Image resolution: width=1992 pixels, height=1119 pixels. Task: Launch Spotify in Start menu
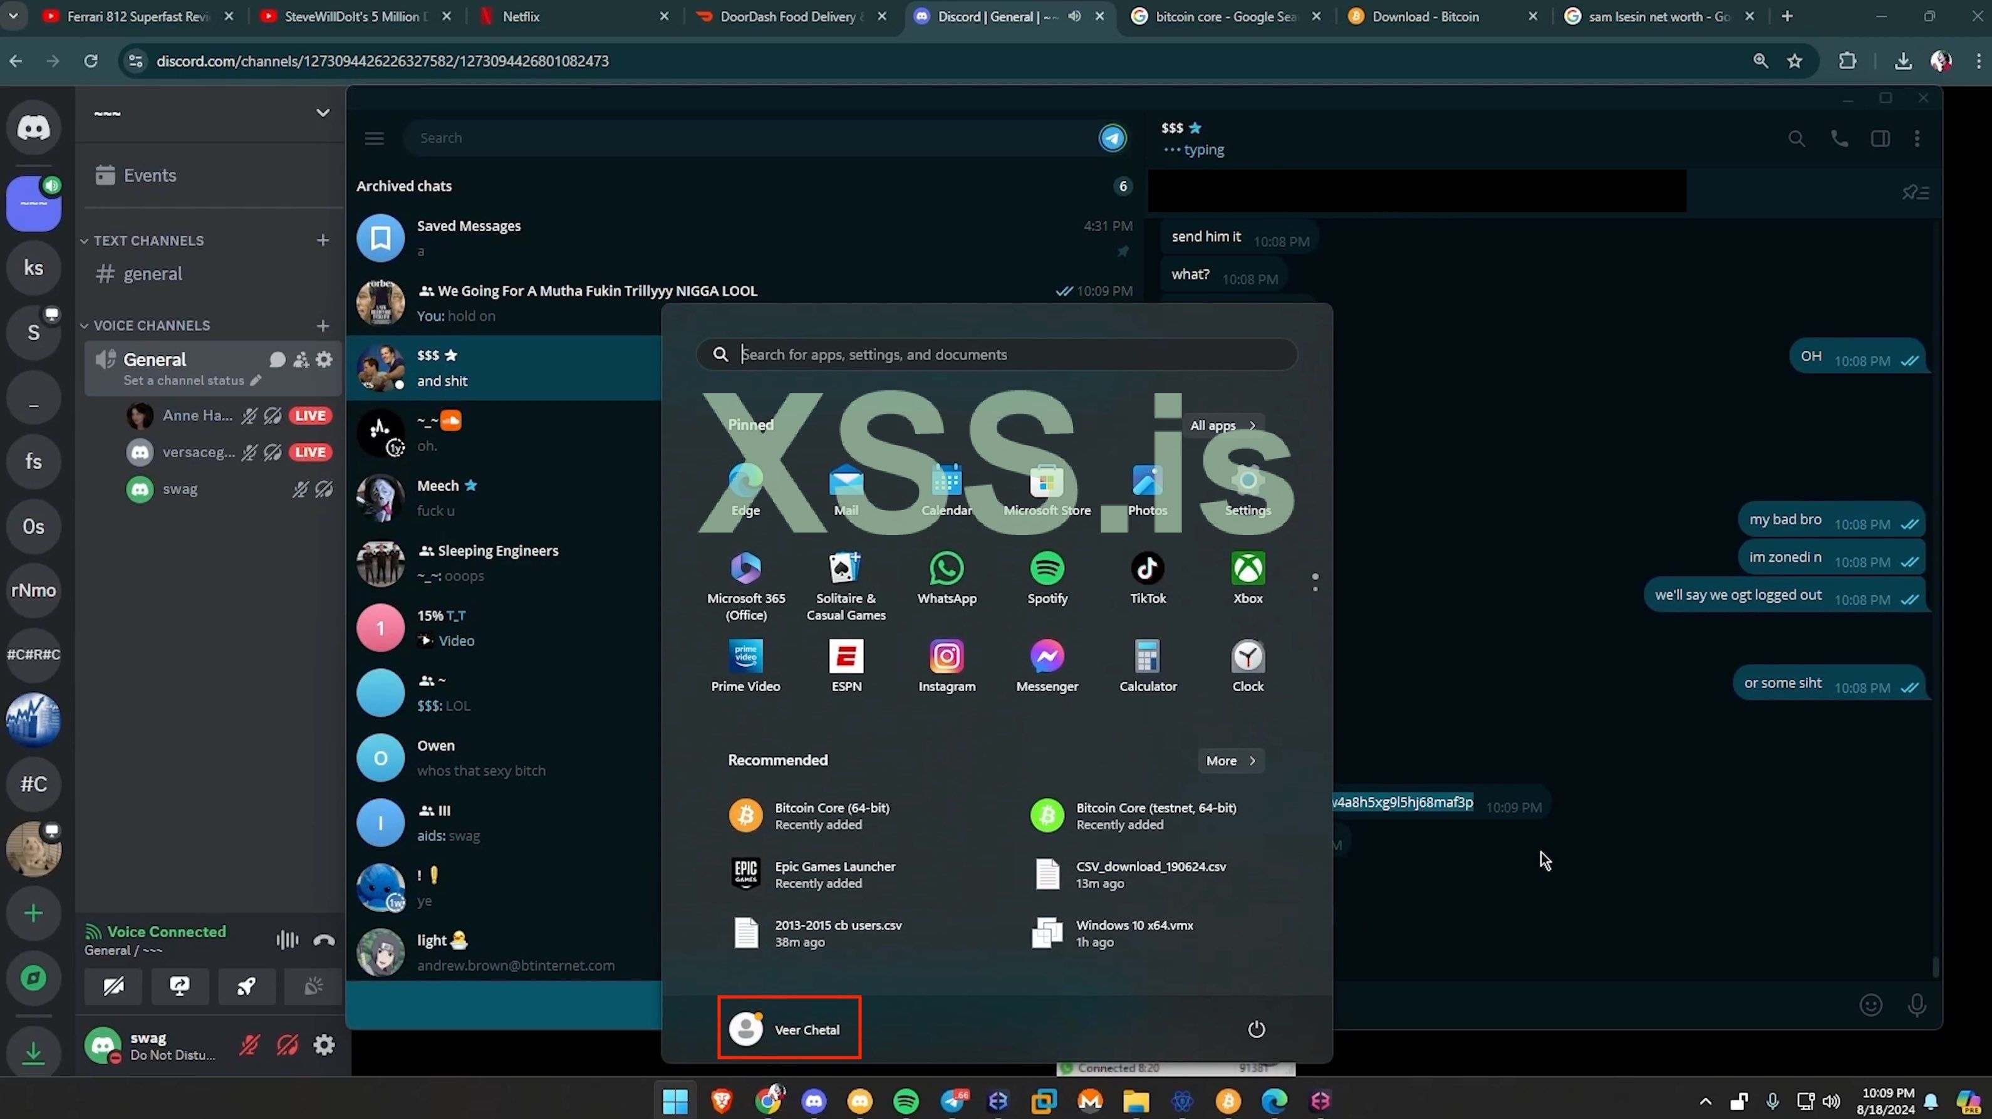click(x=1047, y=578)
